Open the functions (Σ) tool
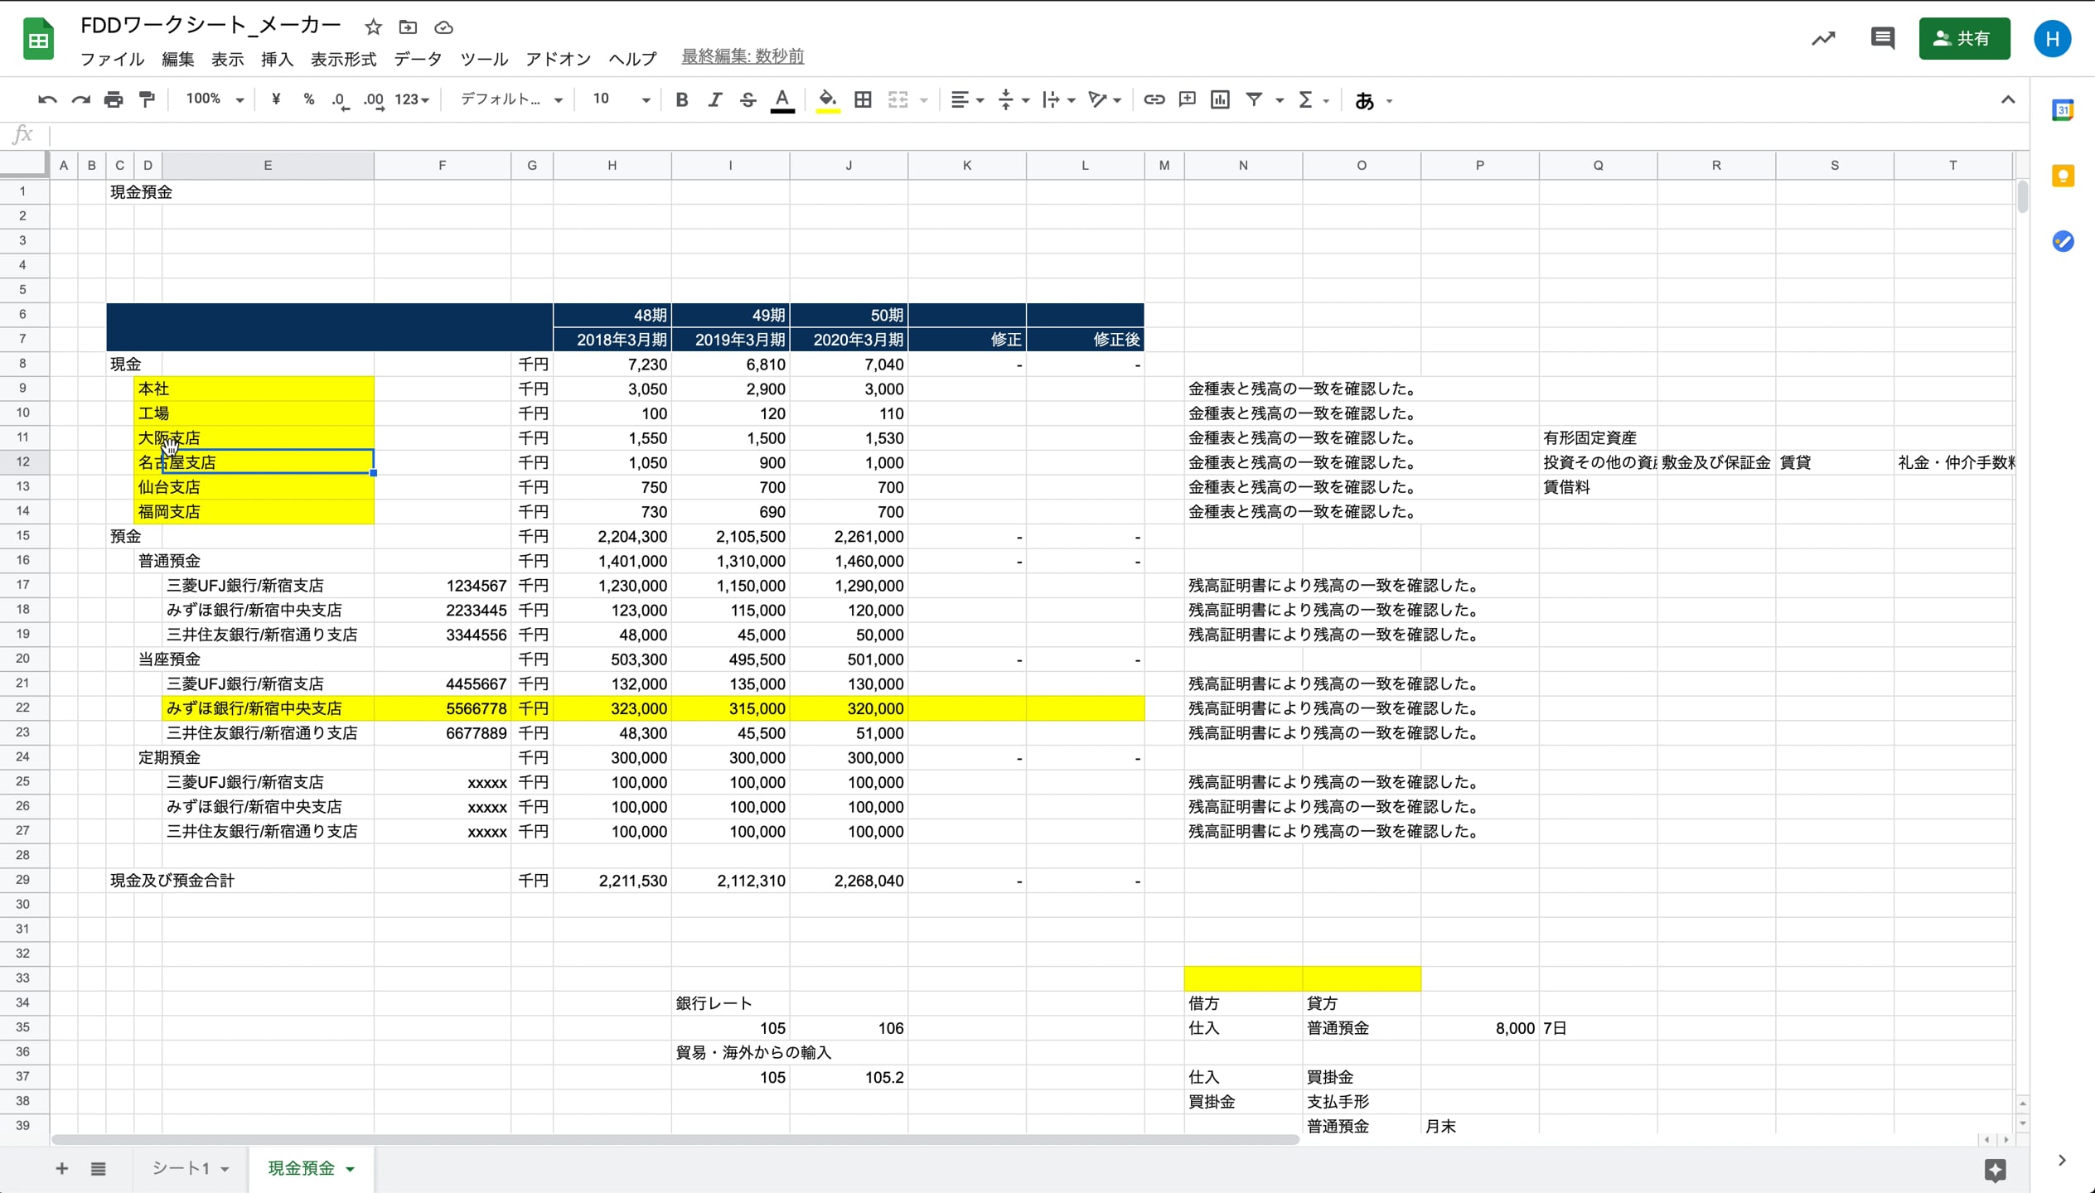The width and height of the screenshot is (2095, 1193). pyautogui.click(x=1308, y=99)
